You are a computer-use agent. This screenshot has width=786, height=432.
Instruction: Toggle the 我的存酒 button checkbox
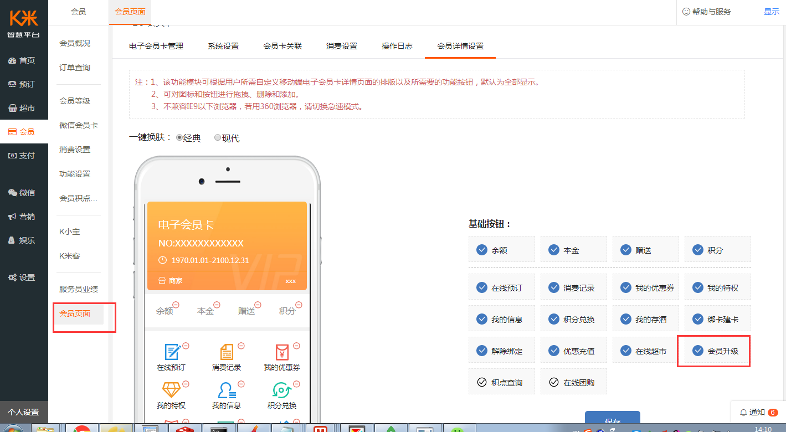point(625,319)
